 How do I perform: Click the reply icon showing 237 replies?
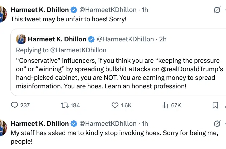pos(14,105)
